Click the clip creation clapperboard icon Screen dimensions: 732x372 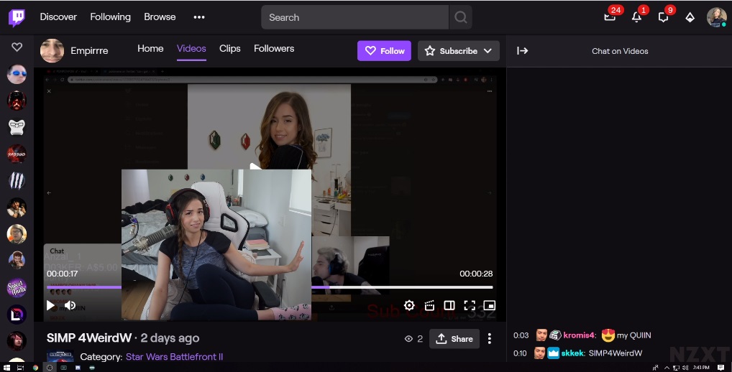429,305
